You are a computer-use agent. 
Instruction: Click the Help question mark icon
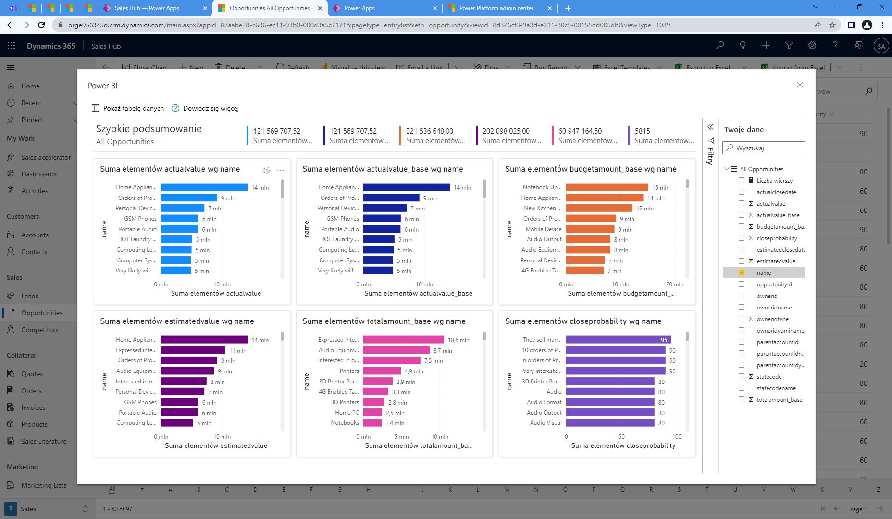[835, 45]
